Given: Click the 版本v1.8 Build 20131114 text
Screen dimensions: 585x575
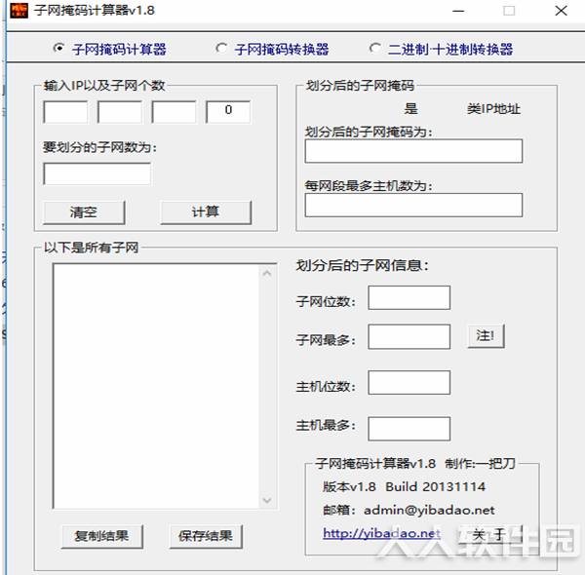Looking at the screenshot, I should [x=404, y=487].
